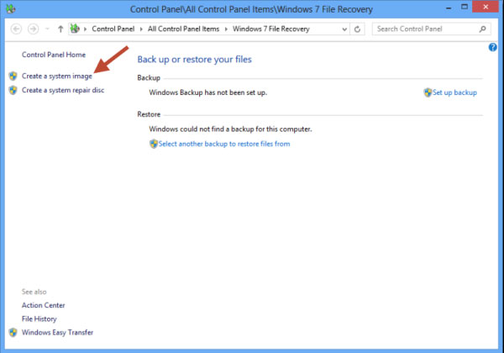Image resolution: width=504 pixels, height=353 pixels.
Task: Go up one level with the Up arrow
Action: tap(60, 29)
